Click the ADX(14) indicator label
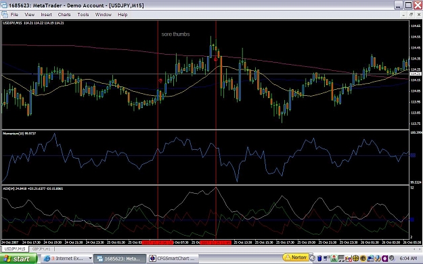Screen dimensions: 423x264 coord(33,188)
